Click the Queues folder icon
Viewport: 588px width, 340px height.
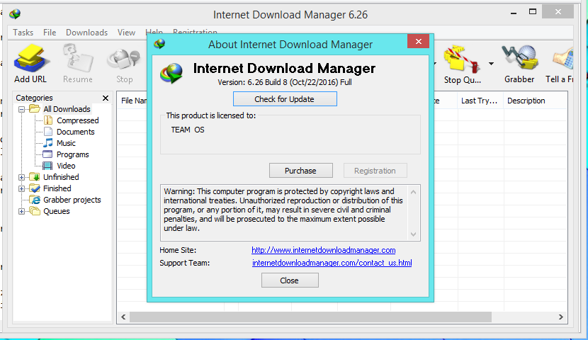(35, 210)
